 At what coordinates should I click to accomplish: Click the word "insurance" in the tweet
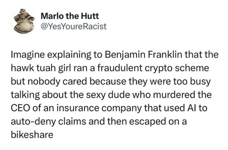pos(72,108)
